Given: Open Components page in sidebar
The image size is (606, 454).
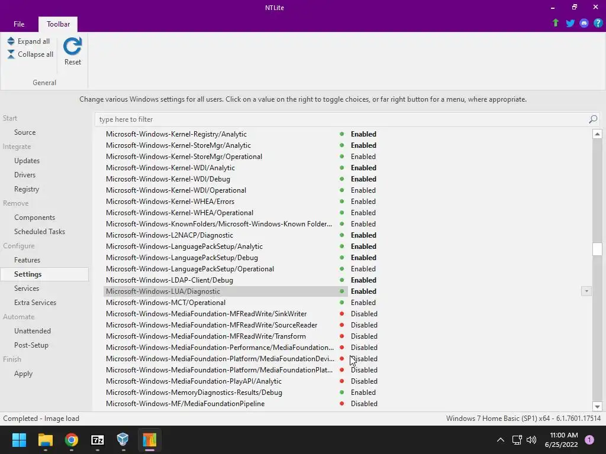Looking at the screenshot, I should tap(34, 218).
